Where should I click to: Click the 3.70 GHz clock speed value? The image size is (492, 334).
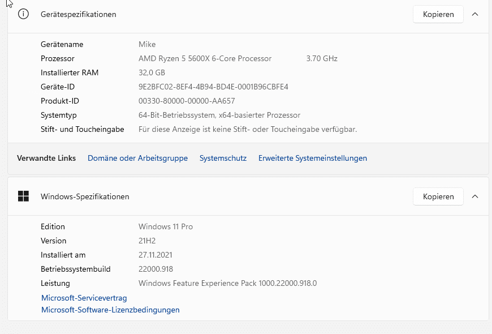pyautogui.click(x=322, y=58)
